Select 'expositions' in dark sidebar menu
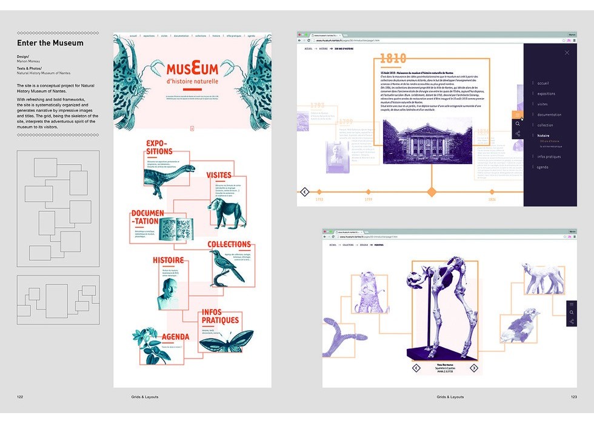 [x=546, y=94]
